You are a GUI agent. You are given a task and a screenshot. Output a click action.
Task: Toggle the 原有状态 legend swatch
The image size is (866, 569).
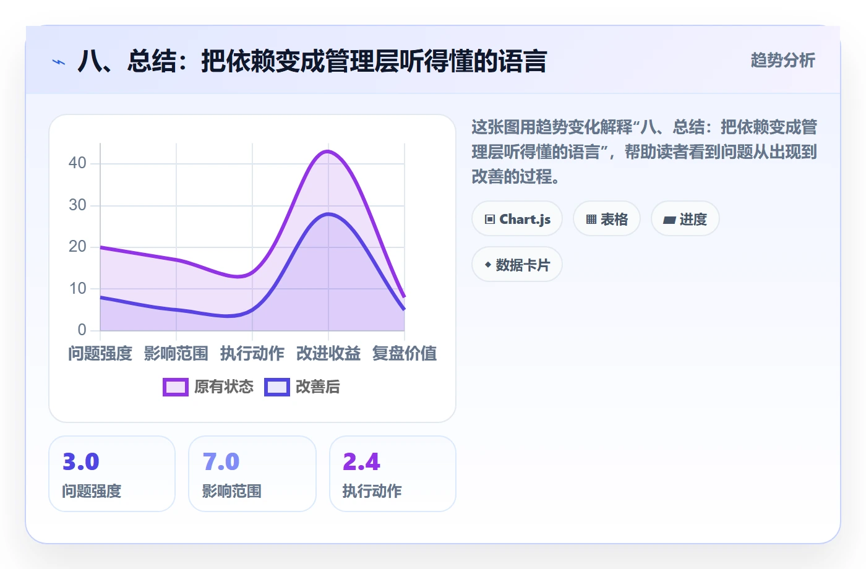pos(176,387)
